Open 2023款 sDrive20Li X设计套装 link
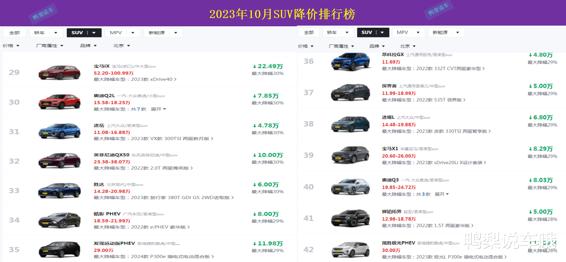Screen dimensions: 566x262 tap(451, 163)
